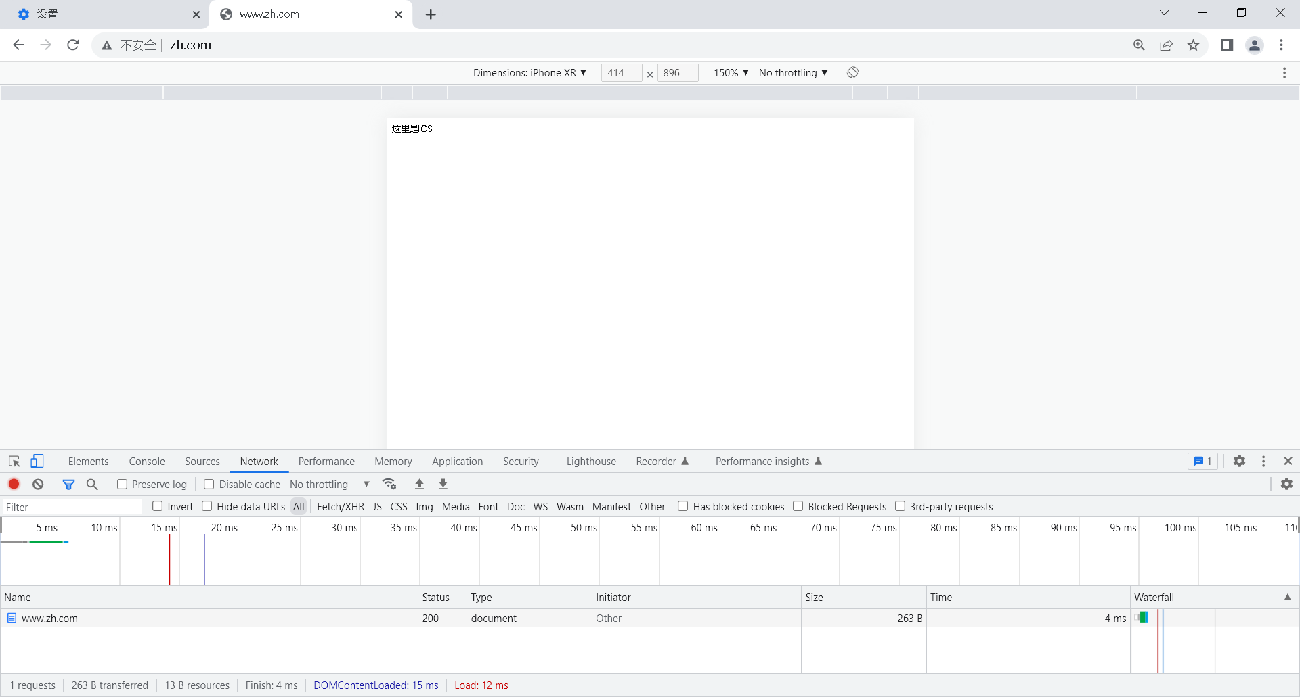The image size is (1300, 697).
Task: Filter requests by JS
Action: (x=377, y=507)
